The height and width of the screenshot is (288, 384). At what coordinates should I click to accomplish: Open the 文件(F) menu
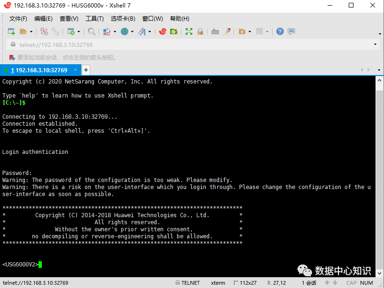pyautogui.click(x=18, y=19)
